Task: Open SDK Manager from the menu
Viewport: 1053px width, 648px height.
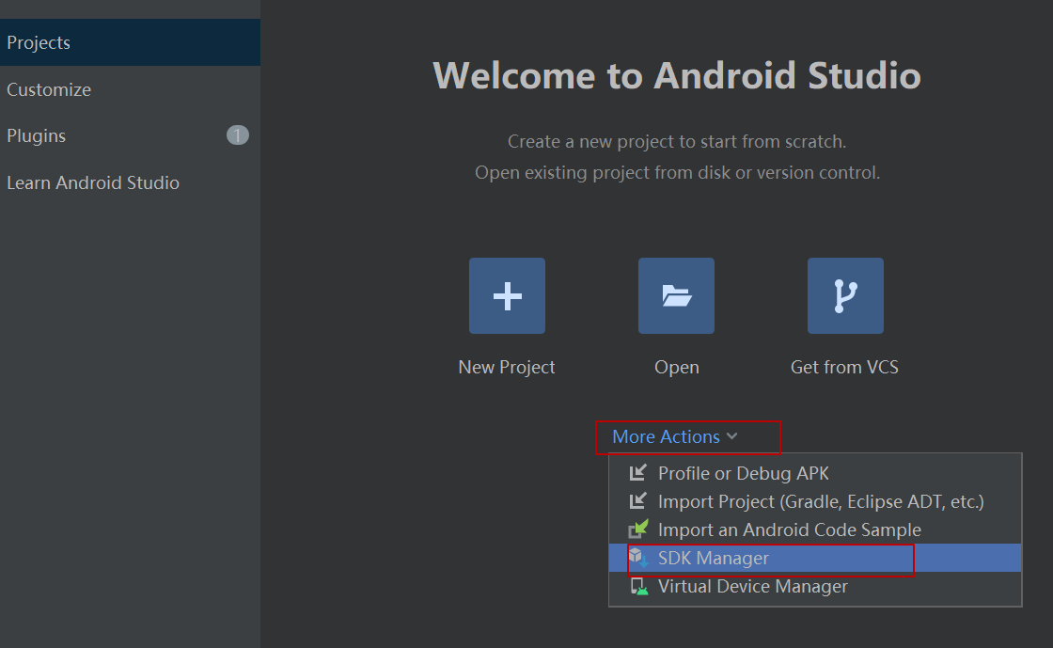Action: click(x=814, y=558)
